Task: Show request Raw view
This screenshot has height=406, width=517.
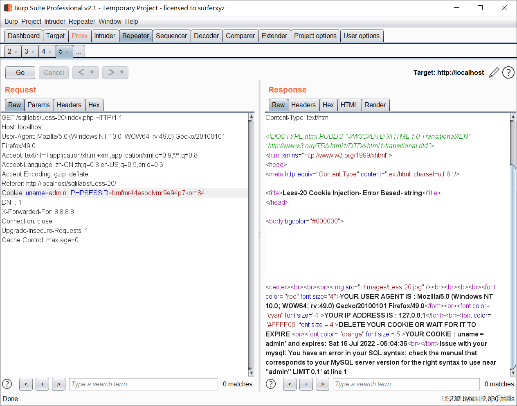Action: 14,105
